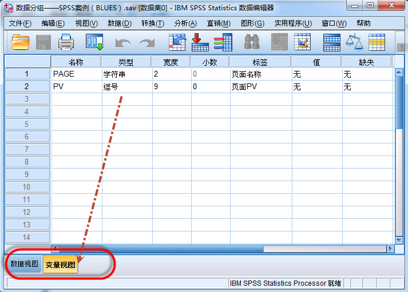Open the 窗口(W) menu
Image resolution: width=408 pixels, height=292 pixels.
(x=334, y=23)
